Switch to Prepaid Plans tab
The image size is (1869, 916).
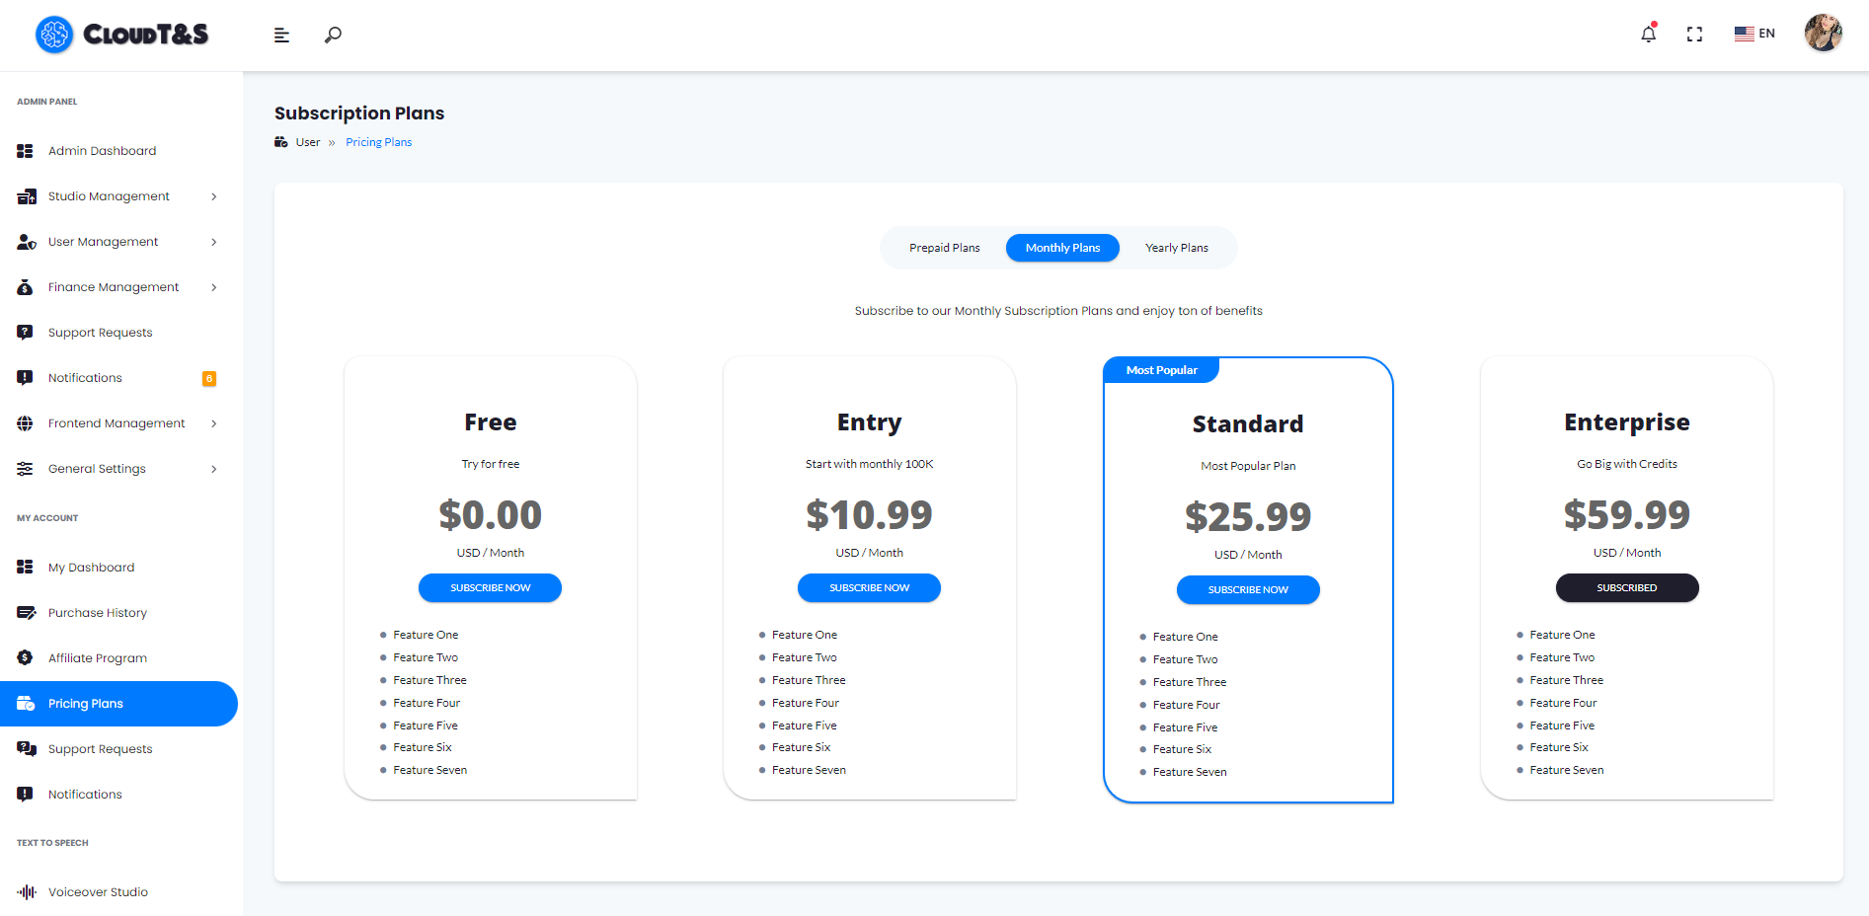[x=944, y=248]
